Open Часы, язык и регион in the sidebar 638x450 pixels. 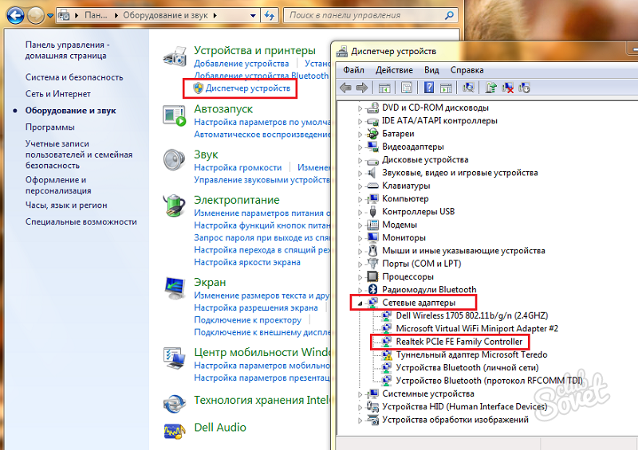[x=66, y=205]
